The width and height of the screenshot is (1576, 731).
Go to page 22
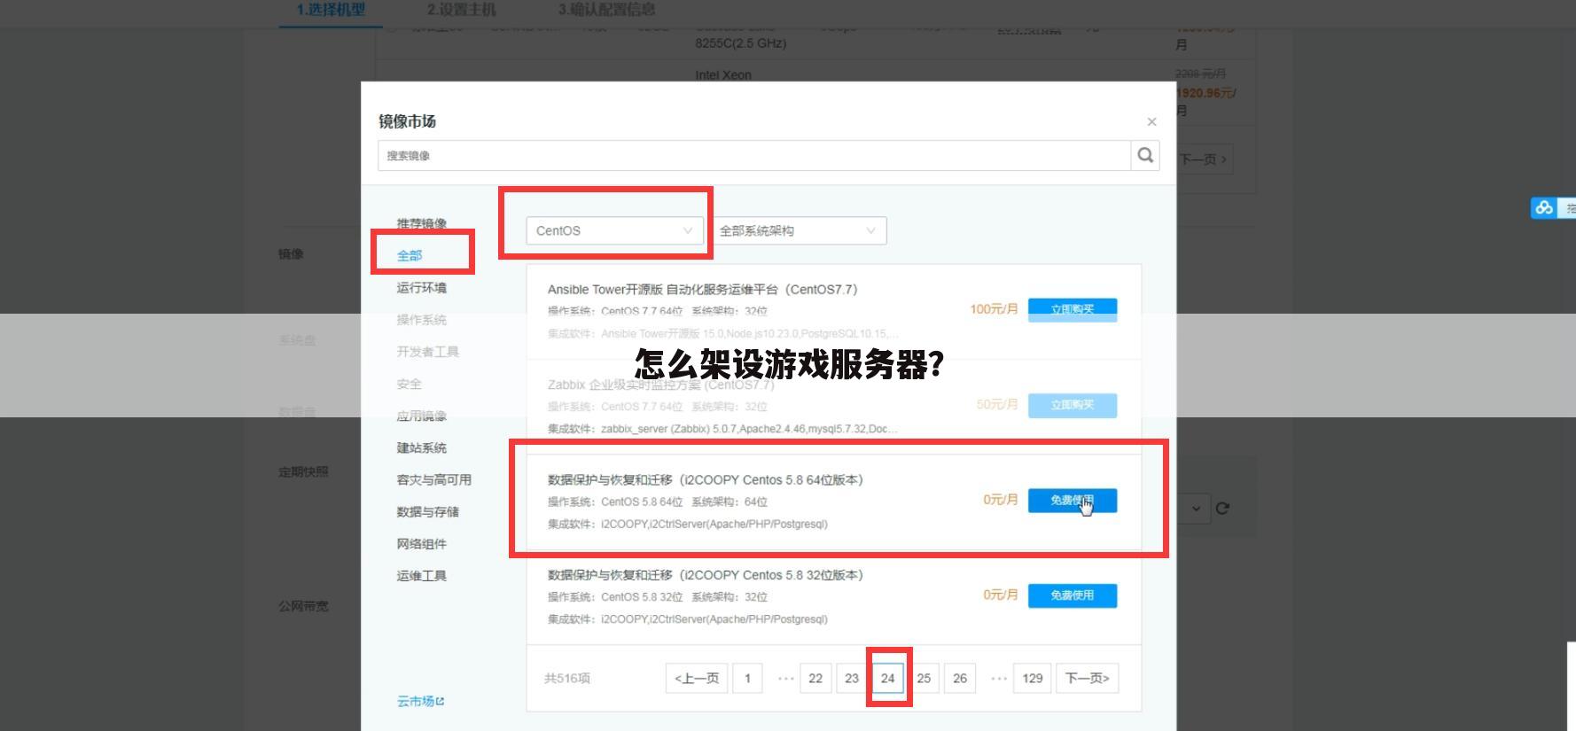(815, 678)
